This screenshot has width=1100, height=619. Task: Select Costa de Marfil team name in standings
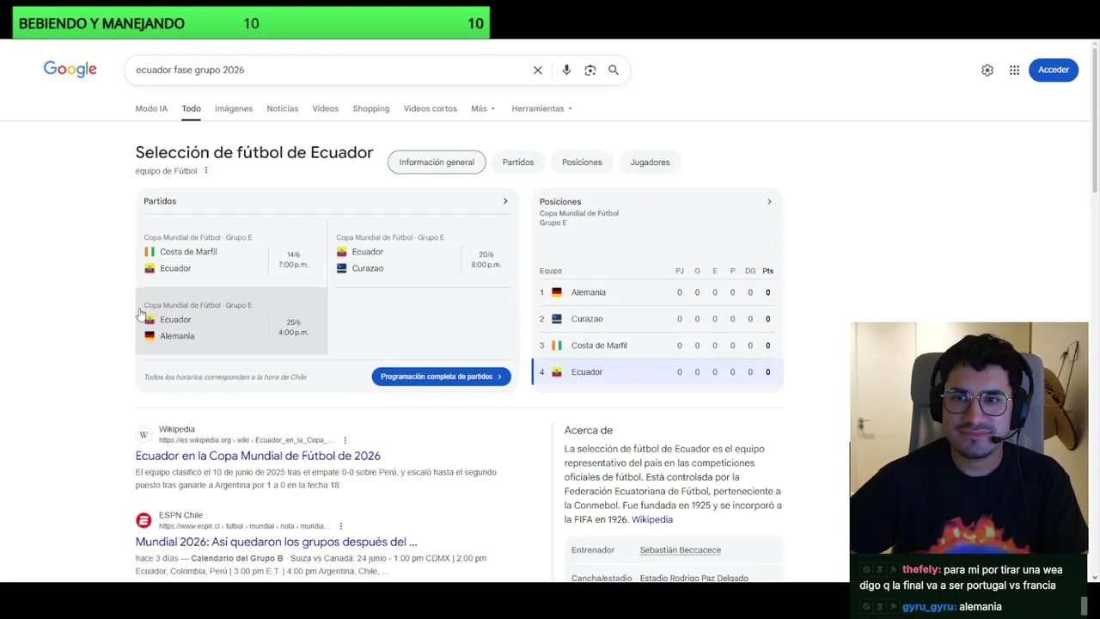pyautogui.click(x=599, y=346)
